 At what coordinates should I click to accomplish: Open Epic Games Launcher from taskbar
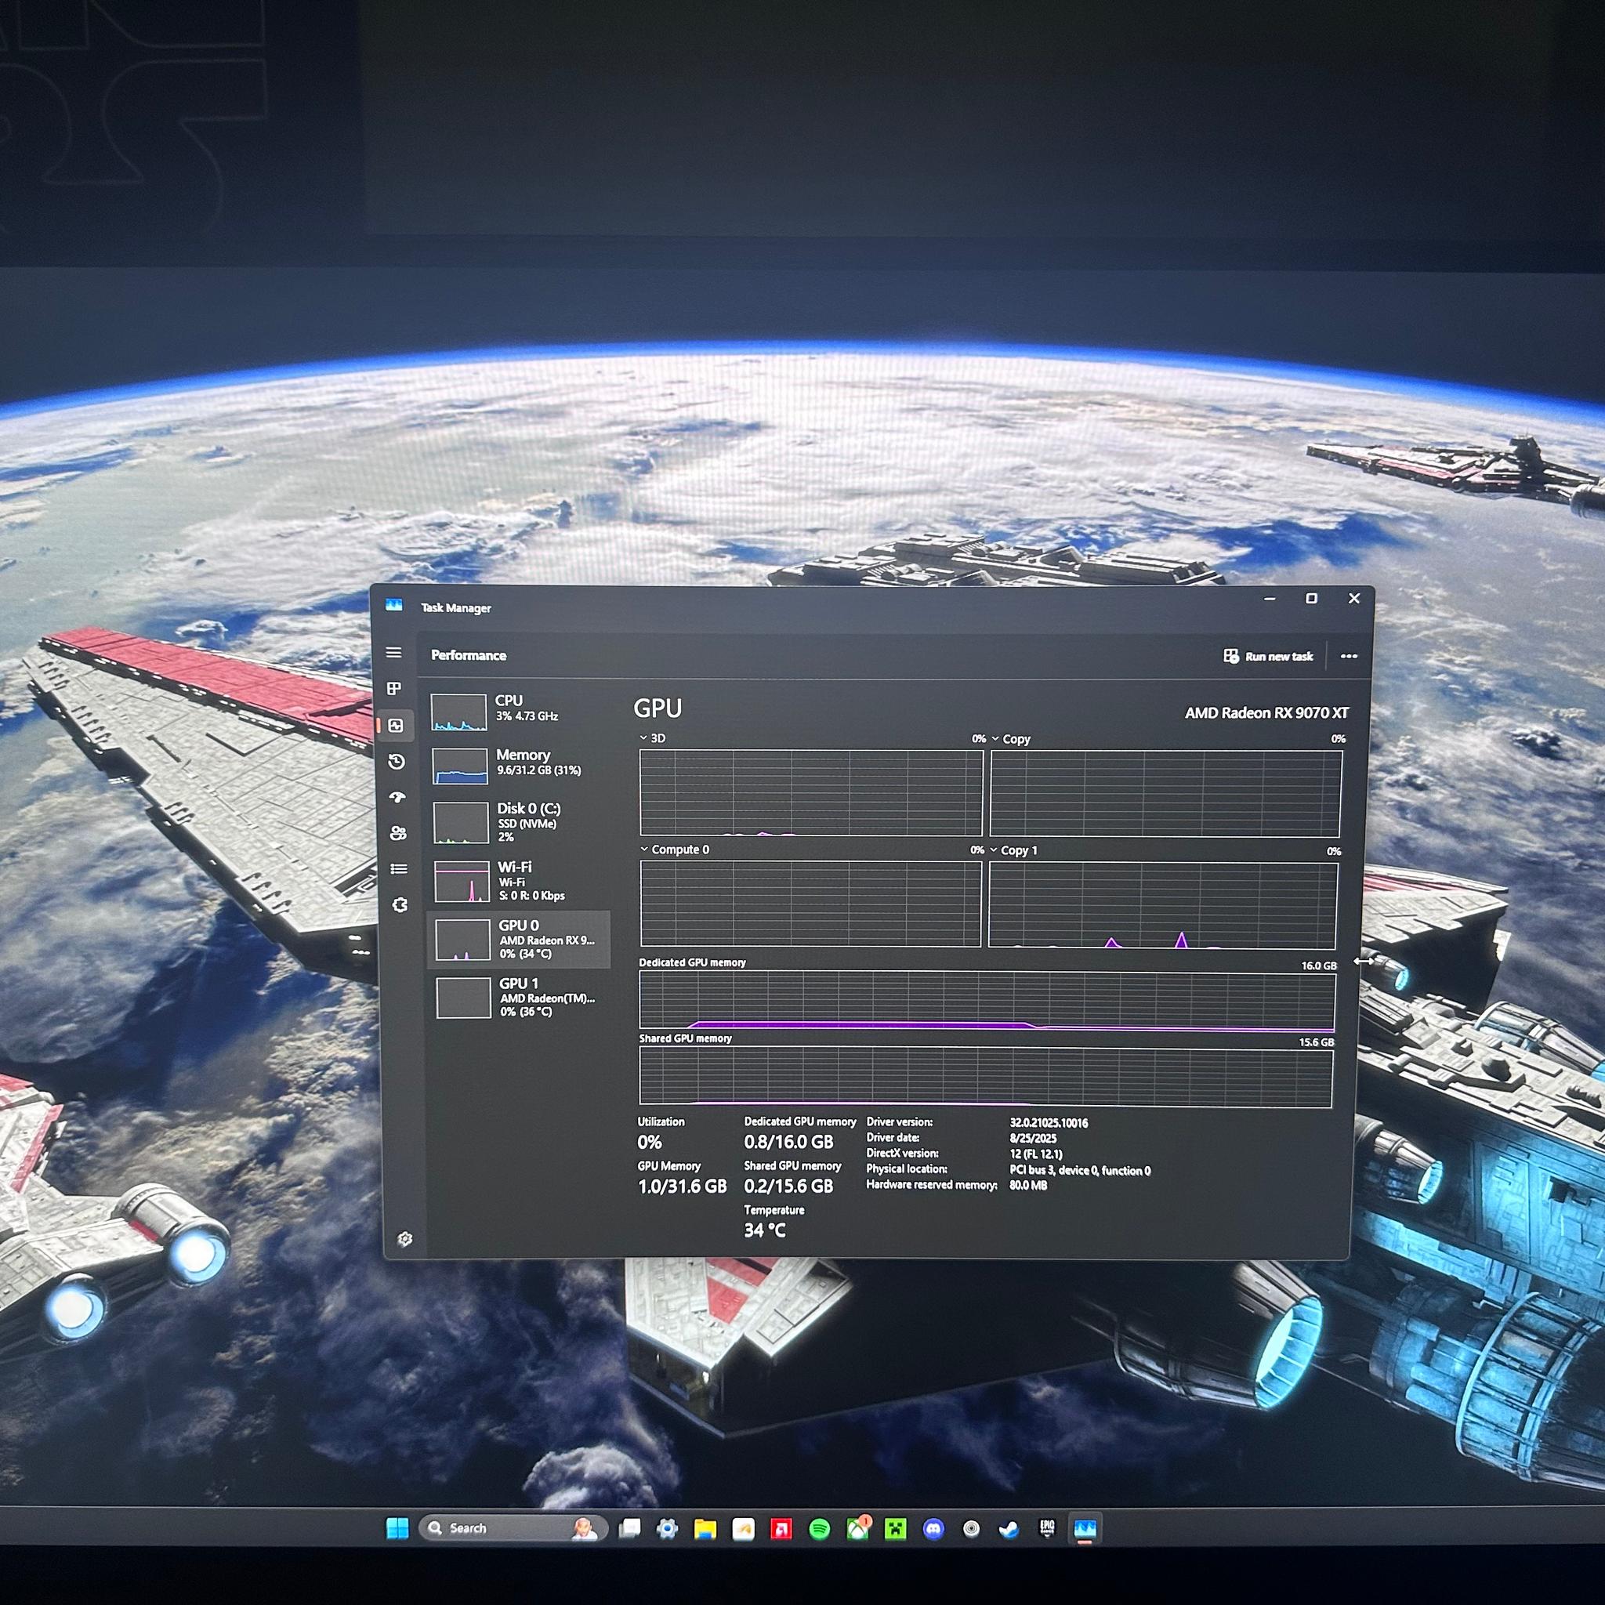coord(1047,1528)
